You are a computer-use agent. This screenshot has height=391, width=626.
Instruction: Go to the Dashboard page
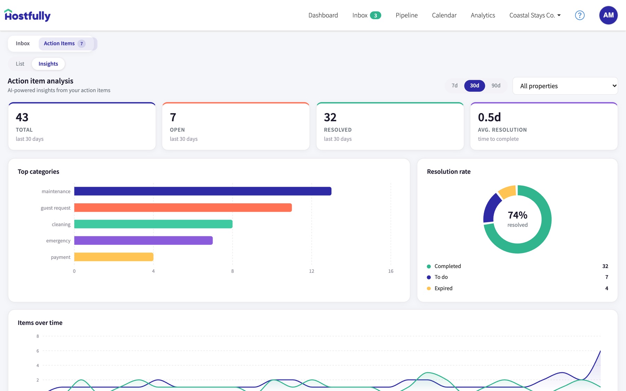[323, 15]
